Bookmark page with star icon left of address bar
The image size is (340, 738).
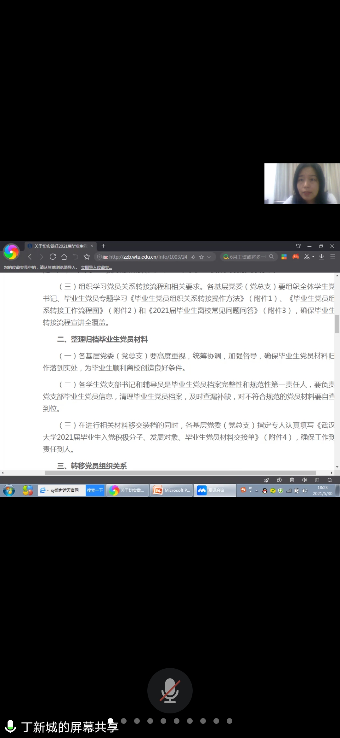point(87,257)
